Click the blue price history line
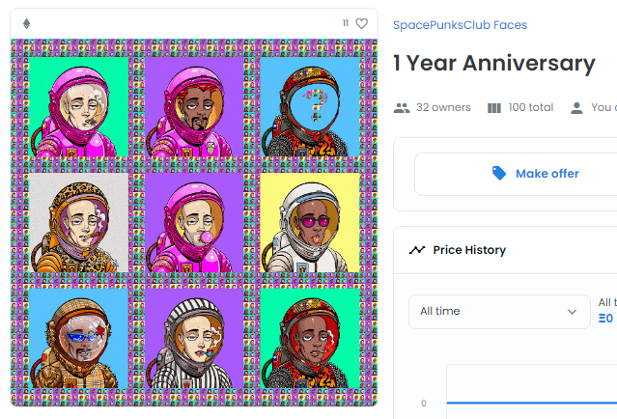Image resolution: width=617 pixels, height=419 pixels. tap(532, 403)
